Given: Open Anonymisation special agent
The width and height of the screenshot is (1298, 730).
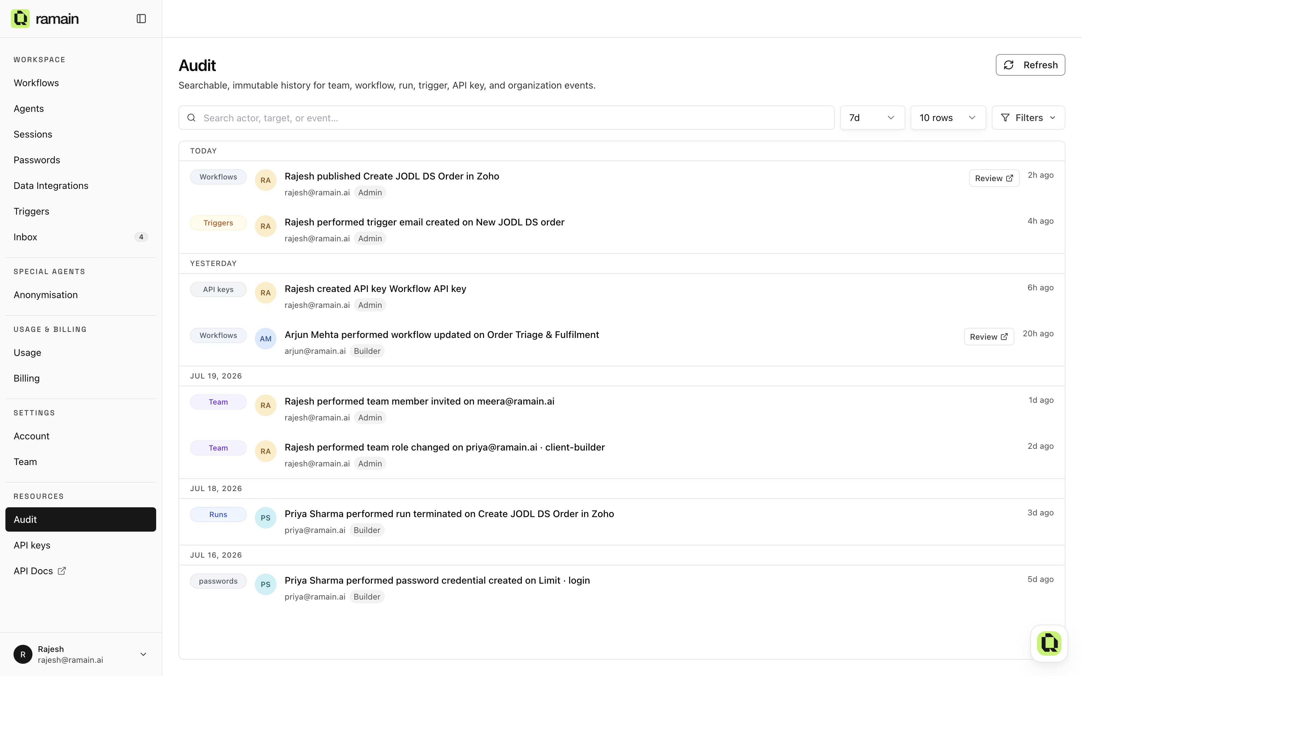Looking at the screenshot, I should tap(81, 295).
